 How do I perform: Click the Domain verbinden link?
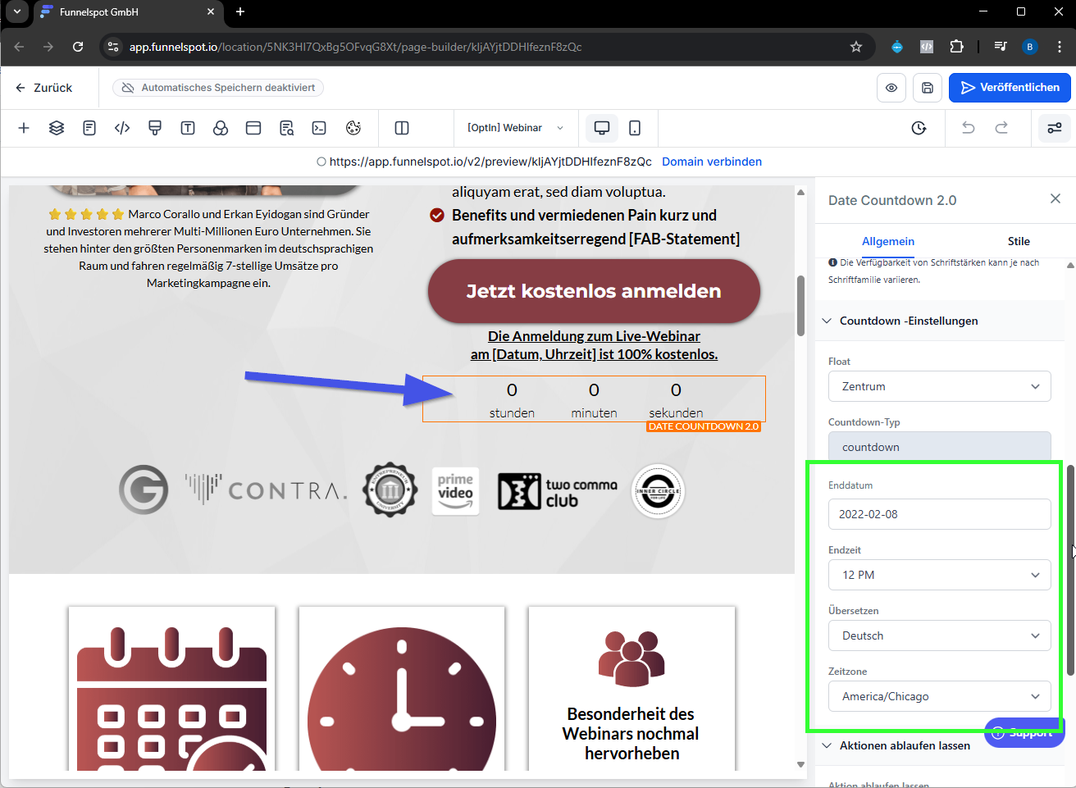click(712, 162)
